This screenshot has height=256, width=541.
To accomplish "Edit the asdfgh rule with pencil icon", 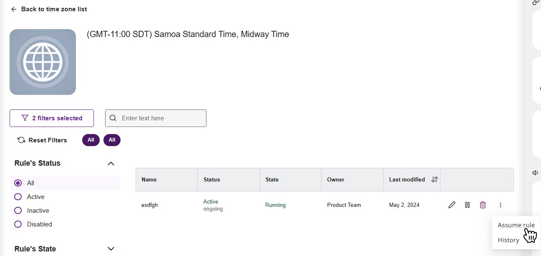I will tap(452, 205).
